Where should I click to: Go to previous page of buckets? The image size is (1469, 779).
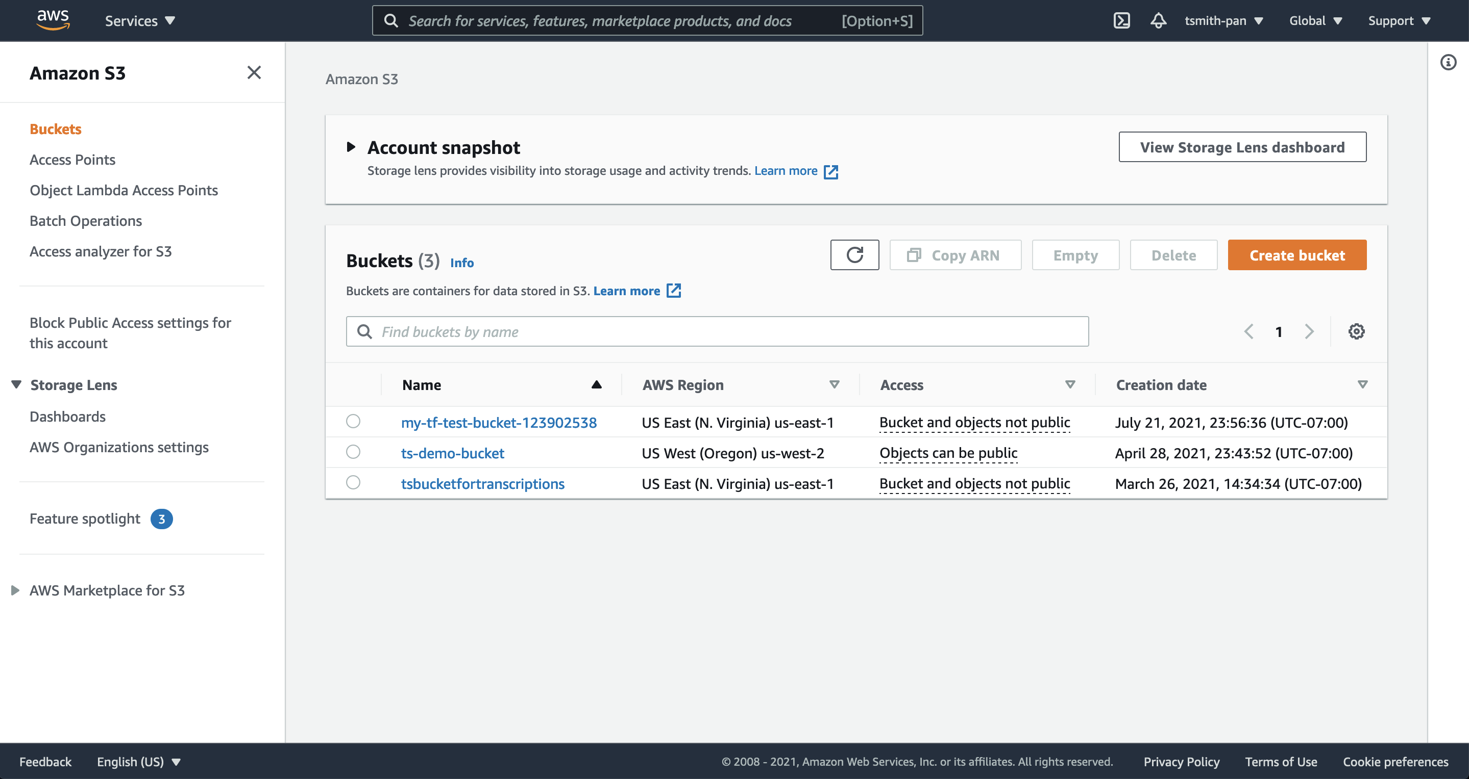click(x=1248, y=331)
